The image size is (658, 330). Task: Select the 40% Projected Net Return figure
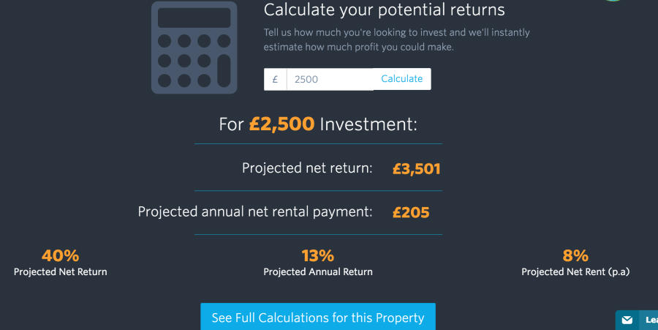(x=61, y=255)
